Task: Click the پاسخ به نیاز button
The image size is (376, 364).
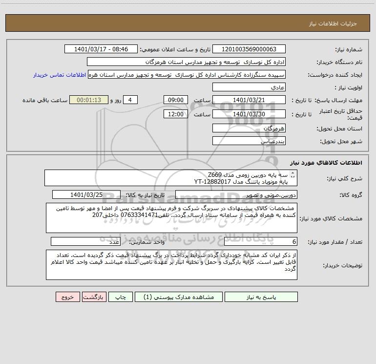Action: point(261,297)
